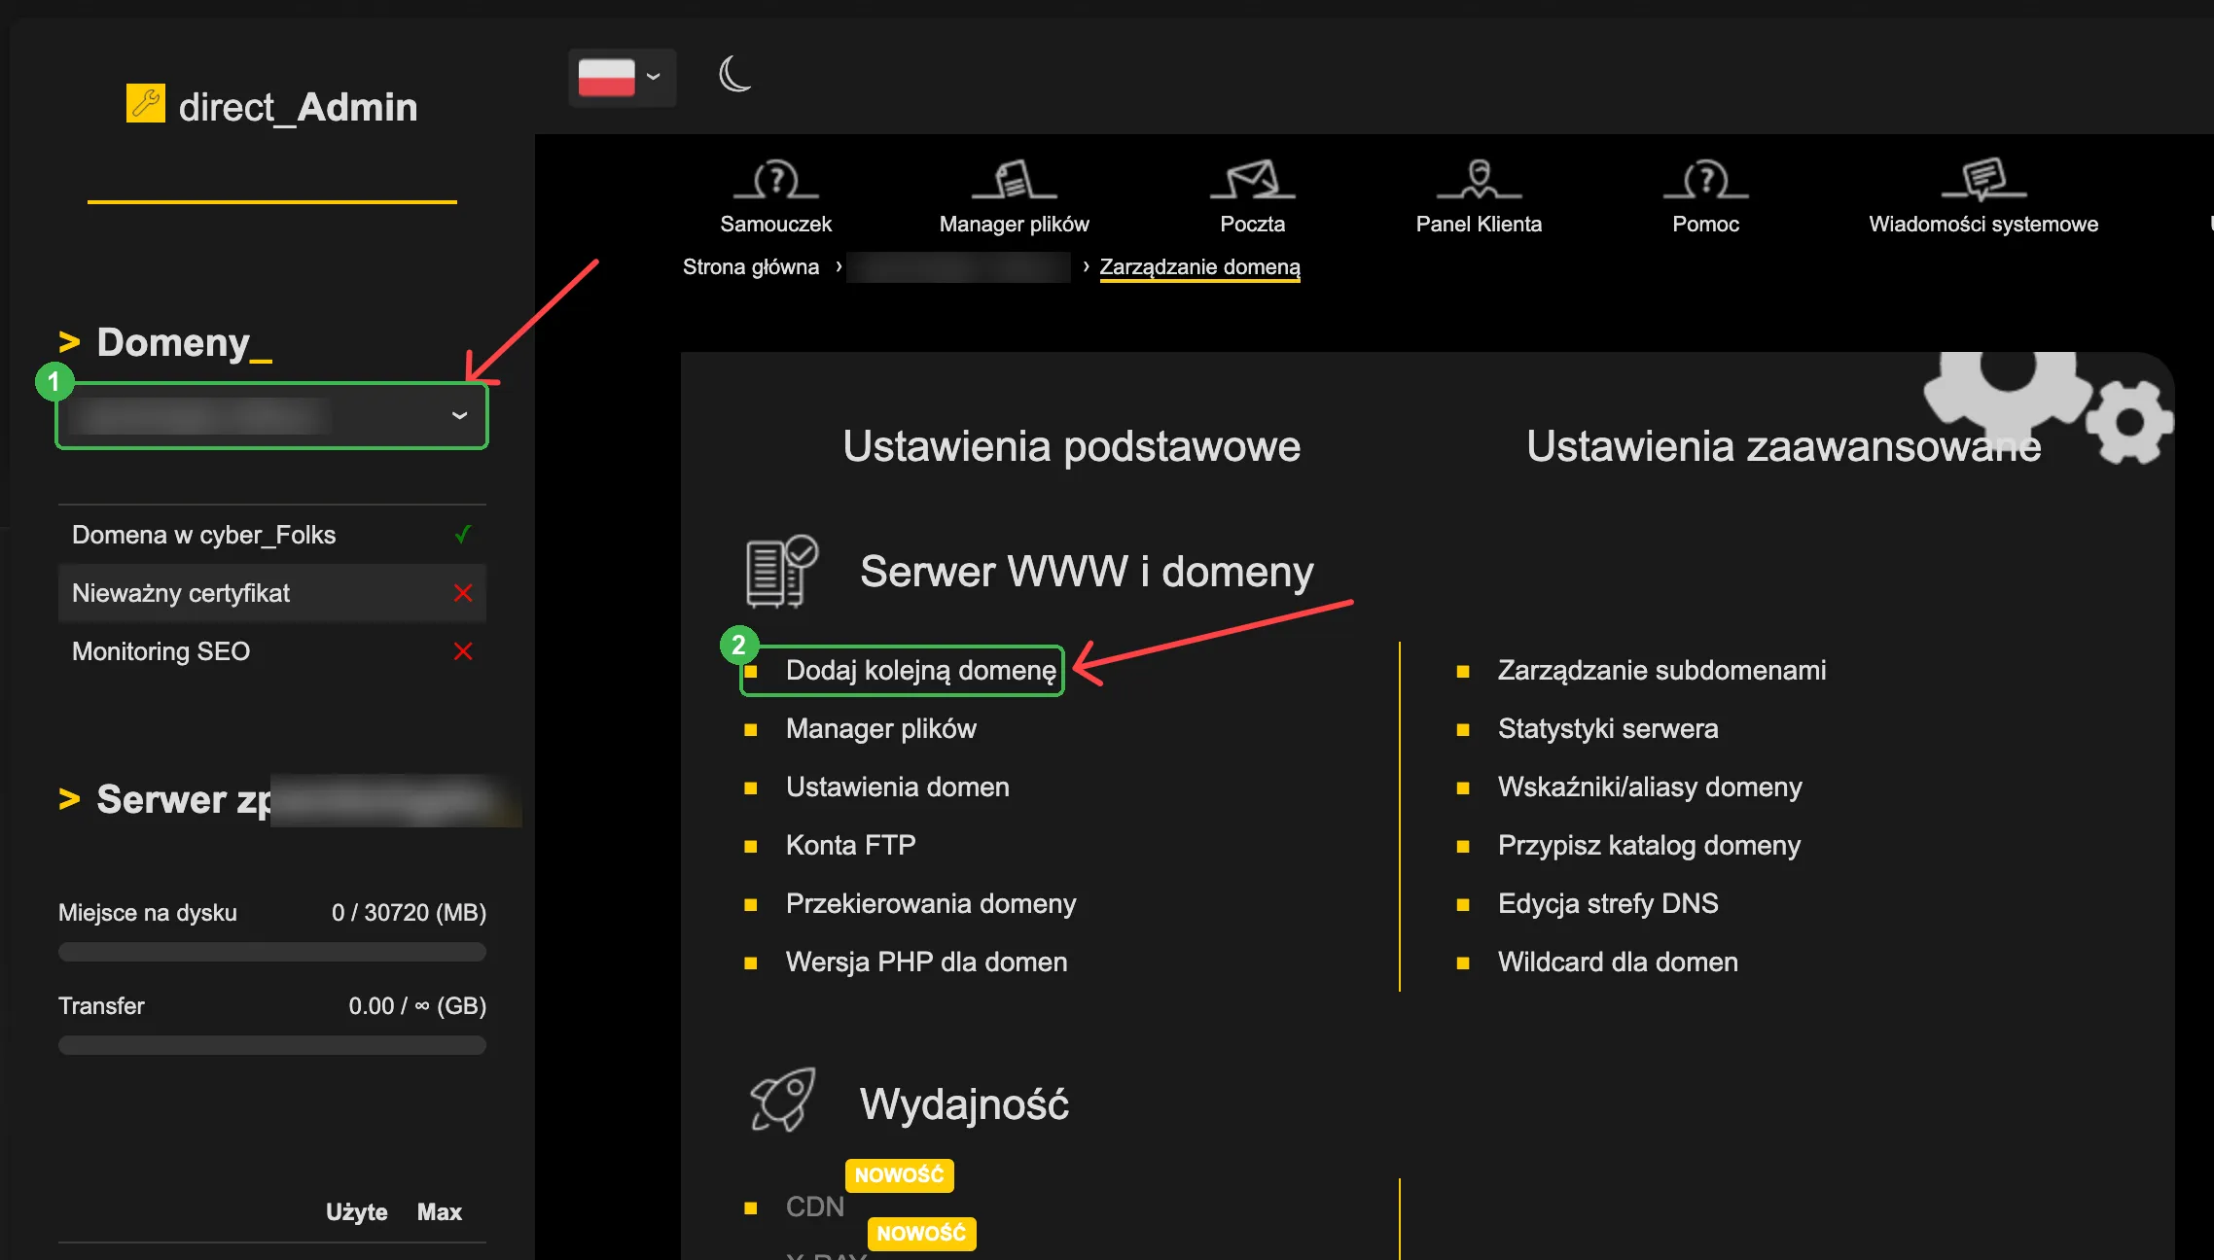Image resolution: width=2214 pixels, height=1260 pixels.
Task: Open Zarządzanie subdomenami
Action: [1661, 671]
